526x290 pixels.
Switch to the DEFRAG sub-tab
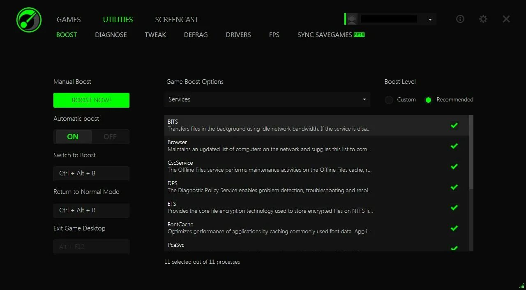coord(196,35)
